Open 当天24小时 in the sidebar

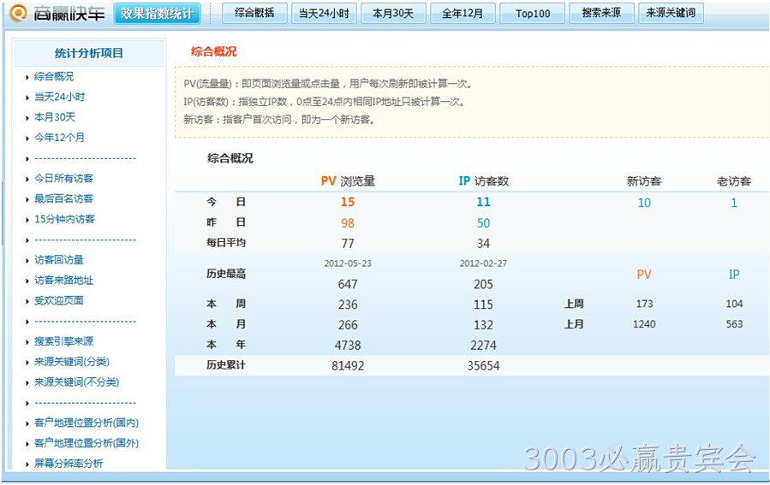coord(59,98)
